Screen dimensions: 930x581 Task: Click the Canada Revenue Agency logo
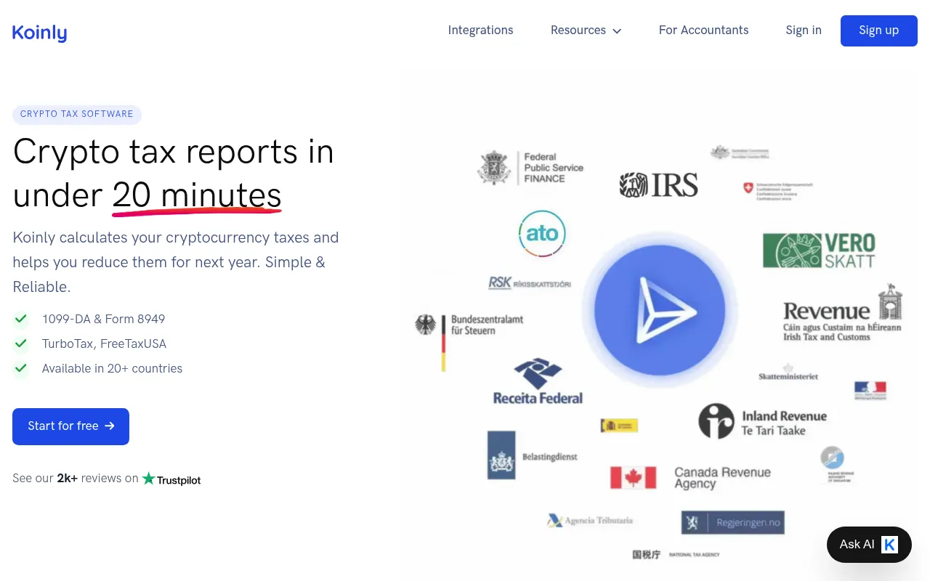pyautogui.click(x=691, y=477)
